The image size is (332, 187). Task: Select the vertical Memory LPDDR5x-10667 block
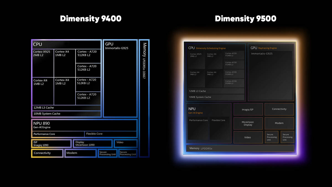tap(144, 98)
